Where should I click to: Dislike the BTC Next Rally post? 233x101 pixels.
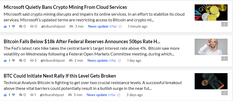point(14,95)
